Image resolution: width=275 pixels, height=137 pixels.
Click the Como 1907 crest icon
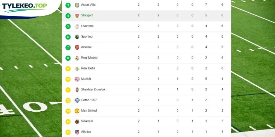click(77, 100)
